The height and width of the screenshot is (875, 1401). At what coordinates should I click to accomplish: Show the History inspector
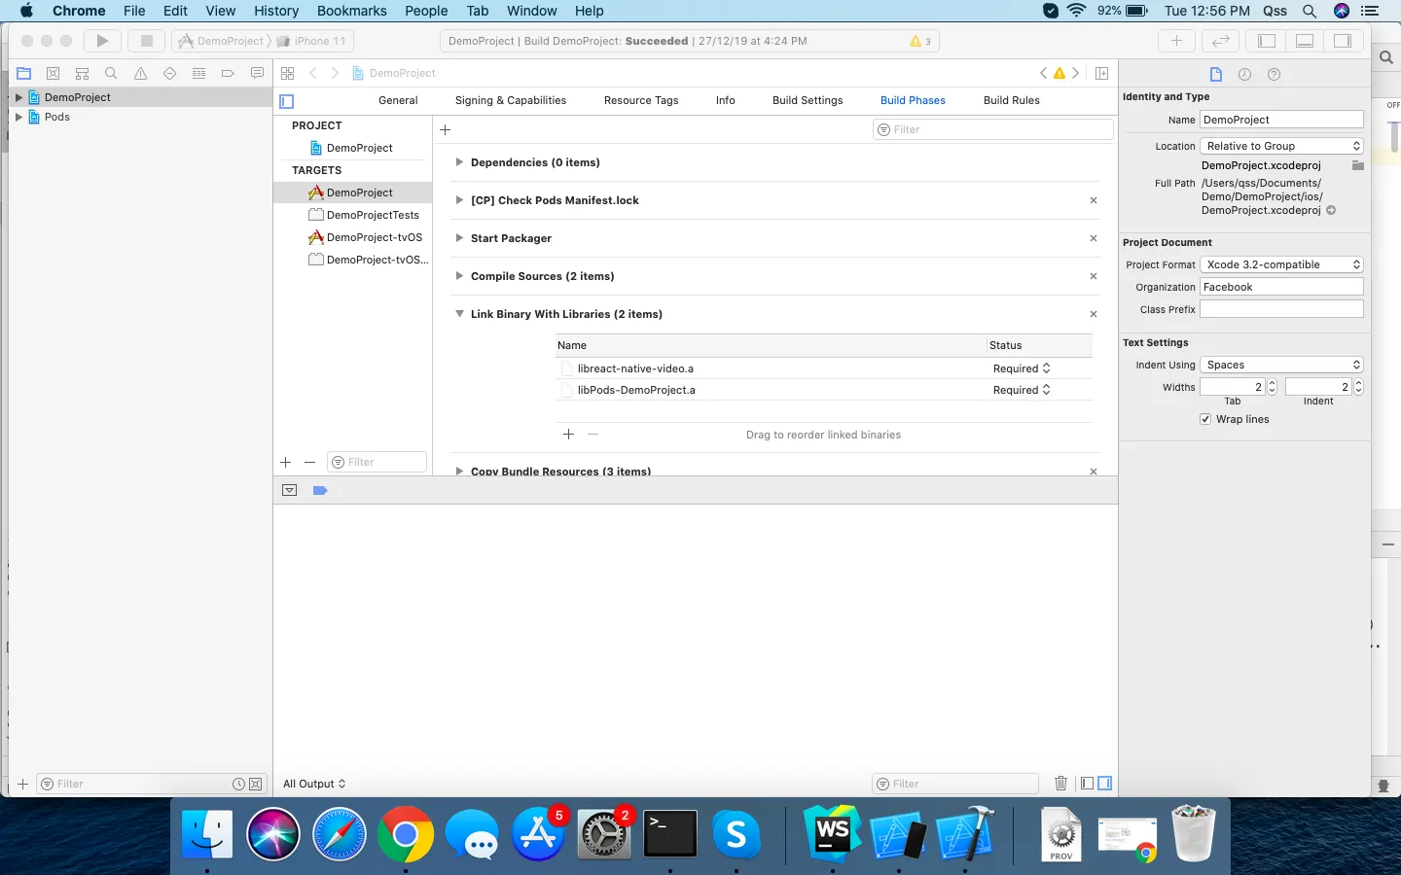point(1244,74)
